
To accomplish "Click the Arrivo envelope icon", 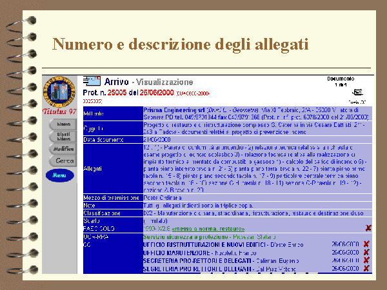I will pos(93,82).
